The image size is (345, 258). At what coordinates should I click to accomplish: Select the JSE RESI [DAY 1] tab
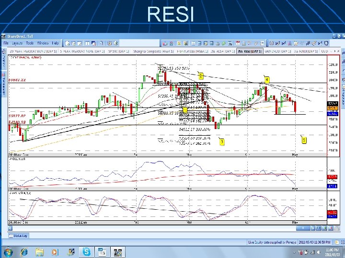(250, 51)
